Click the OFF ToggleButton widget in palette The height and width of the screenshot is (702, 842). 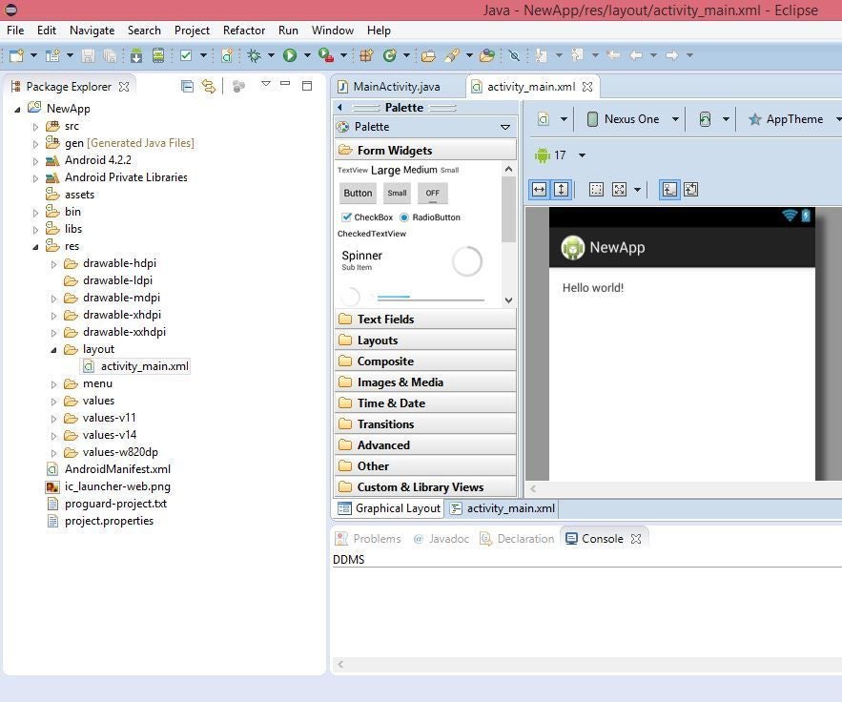[x=432, y=193]
